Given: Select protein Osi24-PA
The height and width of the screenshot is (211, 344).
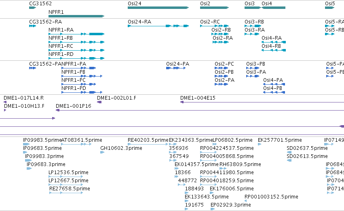Looking at the screenshot, I should 178,64.
